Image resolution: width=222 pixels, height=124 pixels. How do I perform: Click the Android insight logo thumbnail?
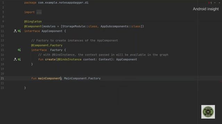[208, 112]
